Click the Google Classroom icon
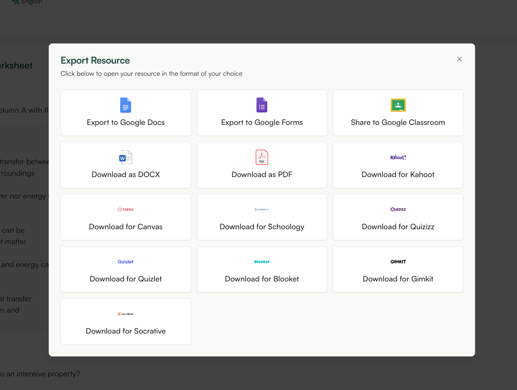The image size is (517, 390). tap(398, 105)
